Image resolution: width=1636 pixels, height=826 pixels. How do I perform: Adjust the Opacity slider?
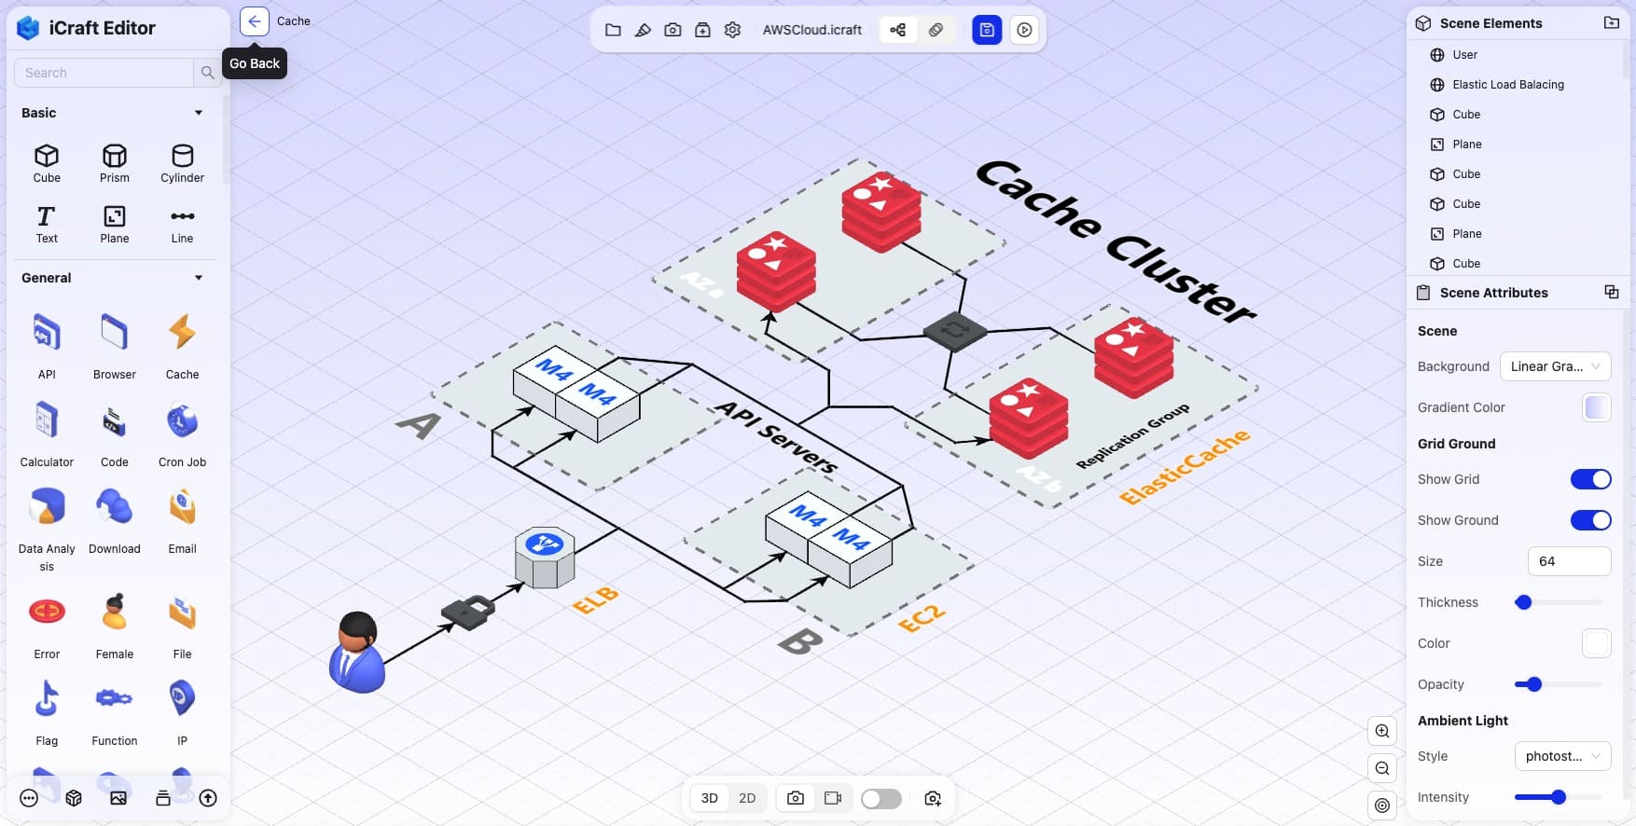[x=1559, y=684]
